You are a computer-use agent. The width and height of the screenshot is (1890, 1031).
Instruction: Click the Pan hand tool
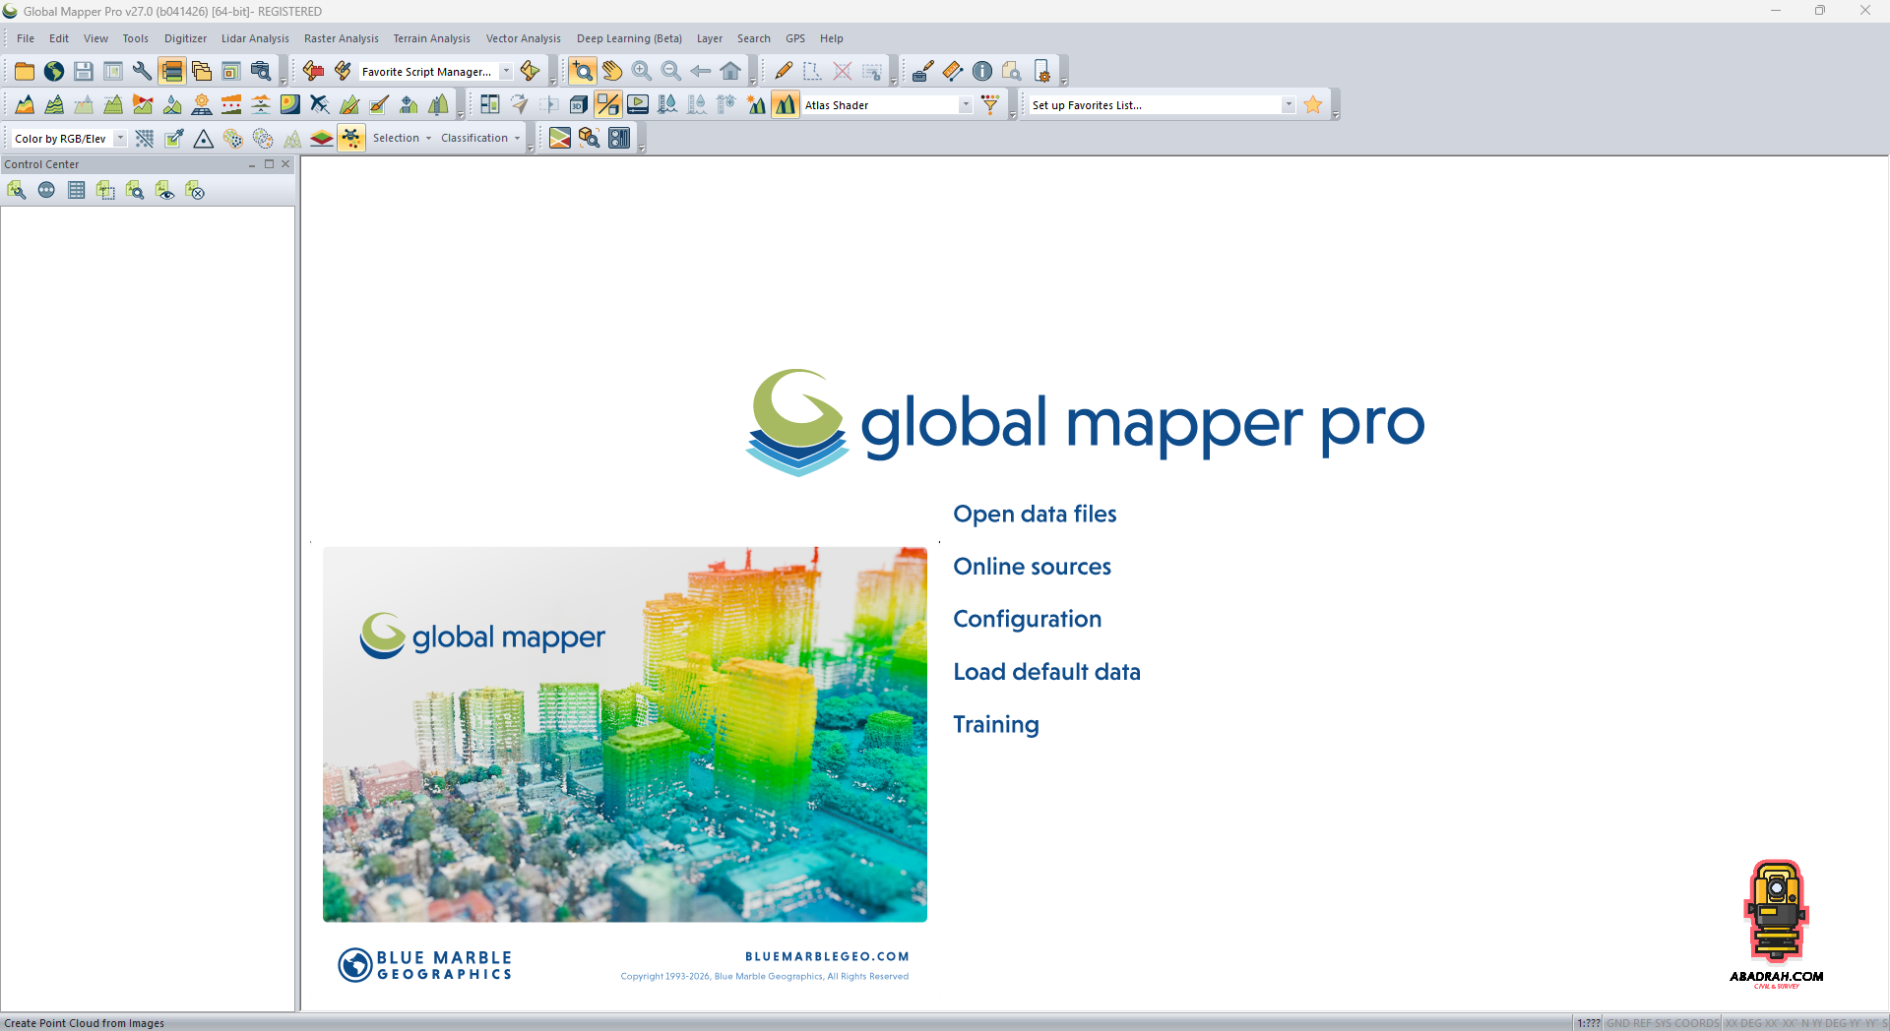coord(612,71)
